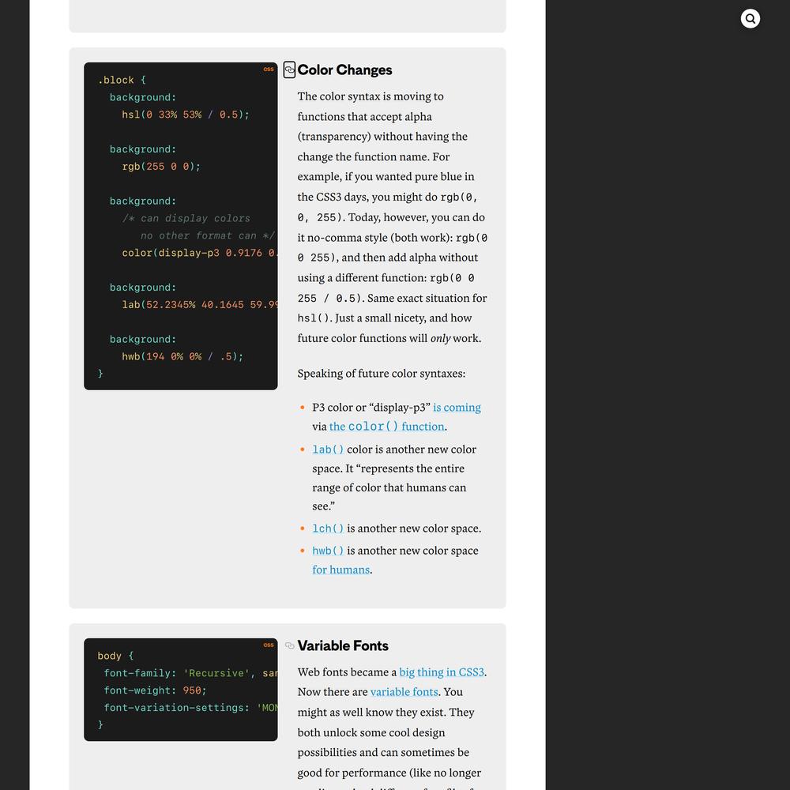The width and height of the screenshot is (790, 790).
Task: Open "the color() function" link
Action: (386, 427)
